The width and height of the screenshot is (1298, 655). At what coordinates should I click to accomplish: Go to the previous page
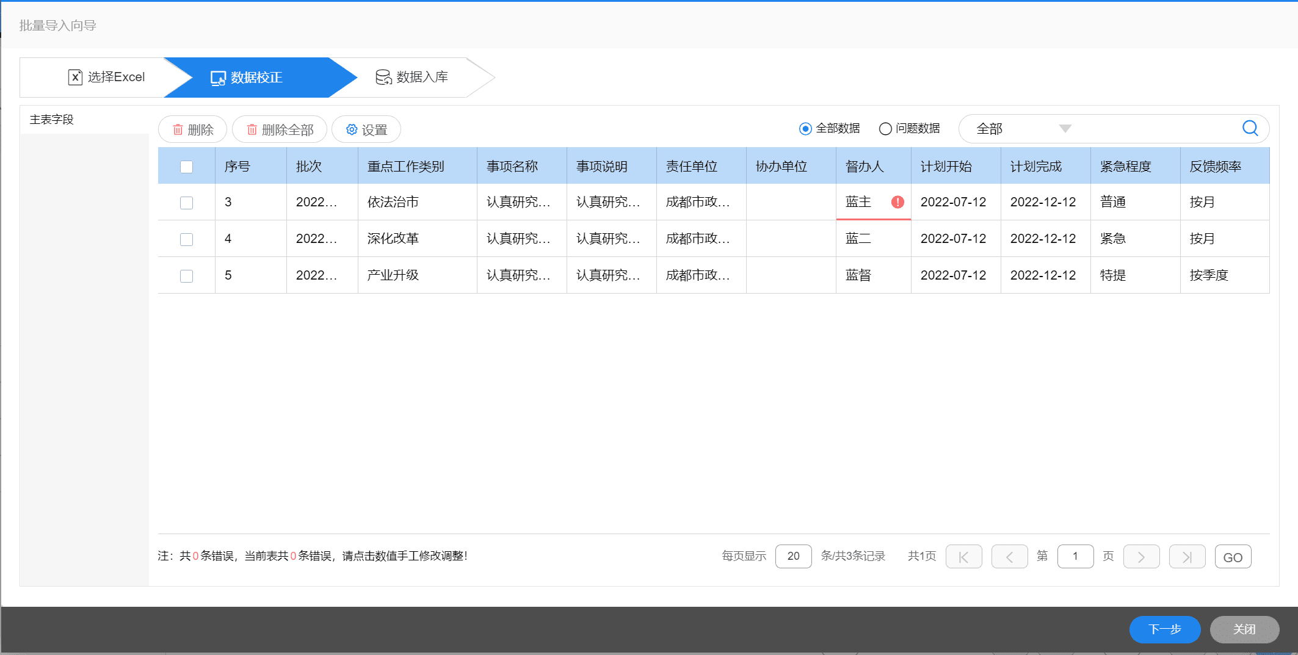coord(1009,557)
